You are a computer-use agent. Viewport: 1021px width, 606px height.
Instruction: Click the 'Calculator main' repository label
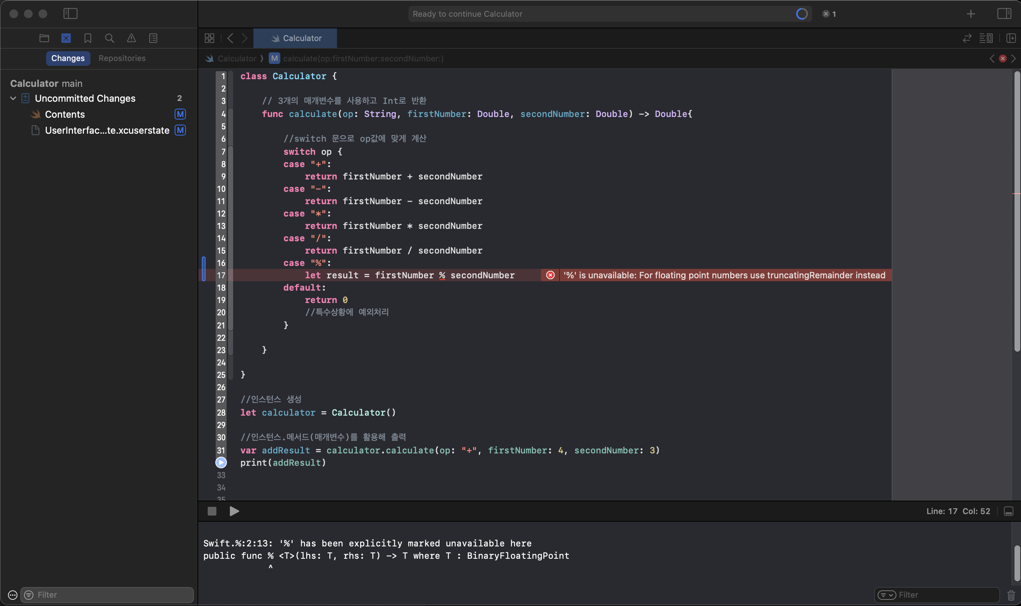[x=46, y=83]
